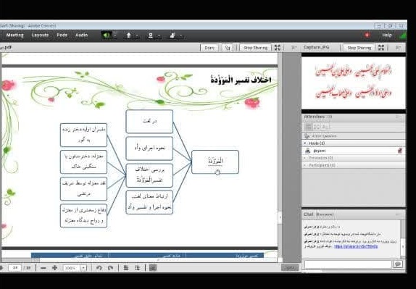The width and height of the screenshot is (416, 289).
Task: Open the Pods menu
Action: click(62, 35)
